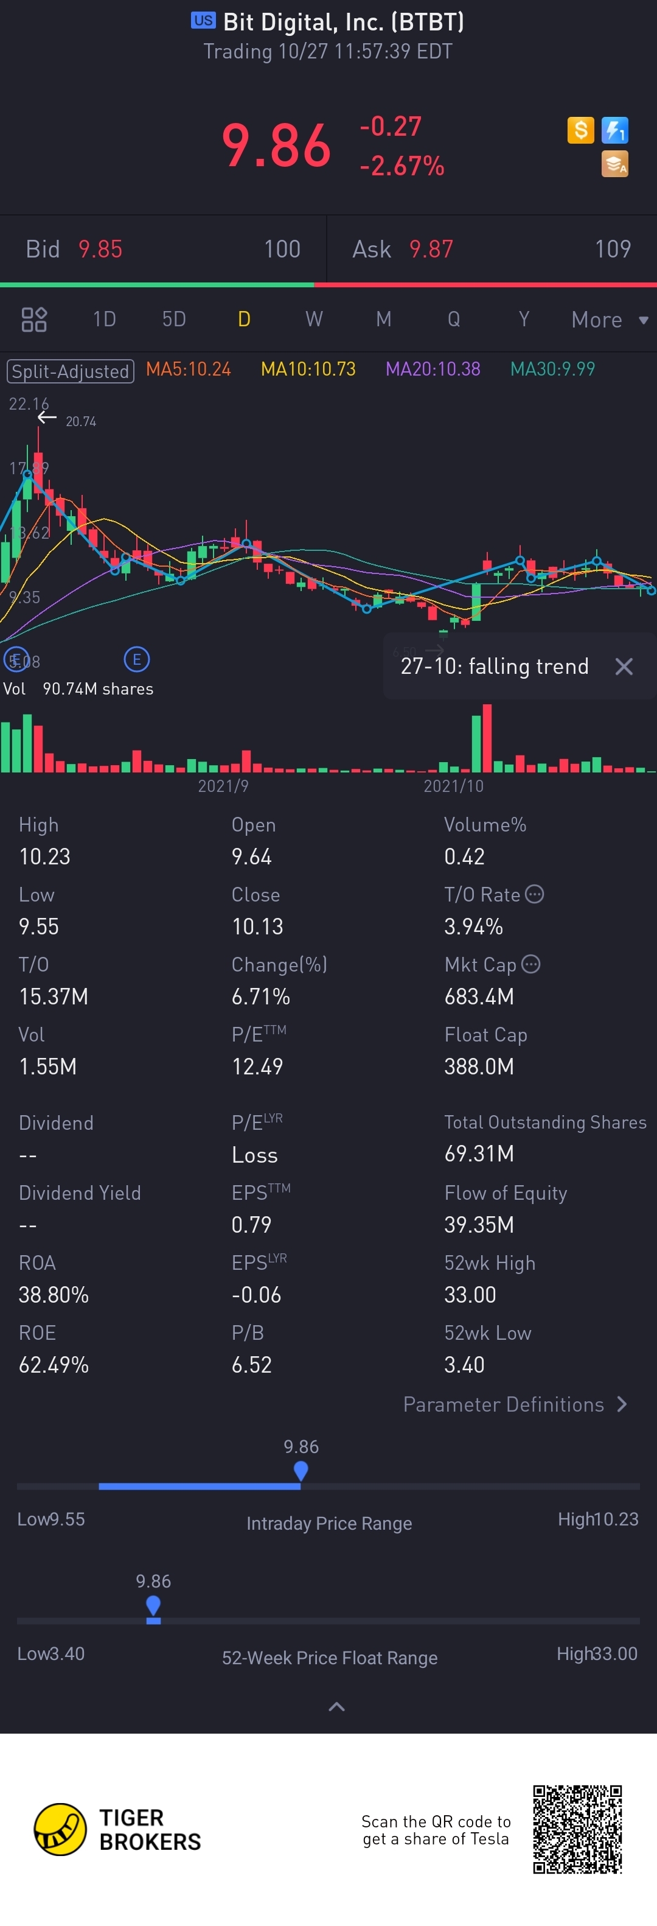Tap the Tesla share QR code
The image size is (657, 1926).
pos(577,1829)
